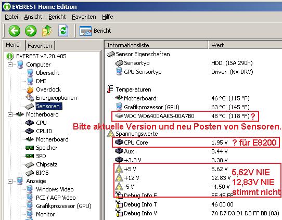Collapse the Anzeige tree group
The image size is (282, 220).
pos(10,181)
